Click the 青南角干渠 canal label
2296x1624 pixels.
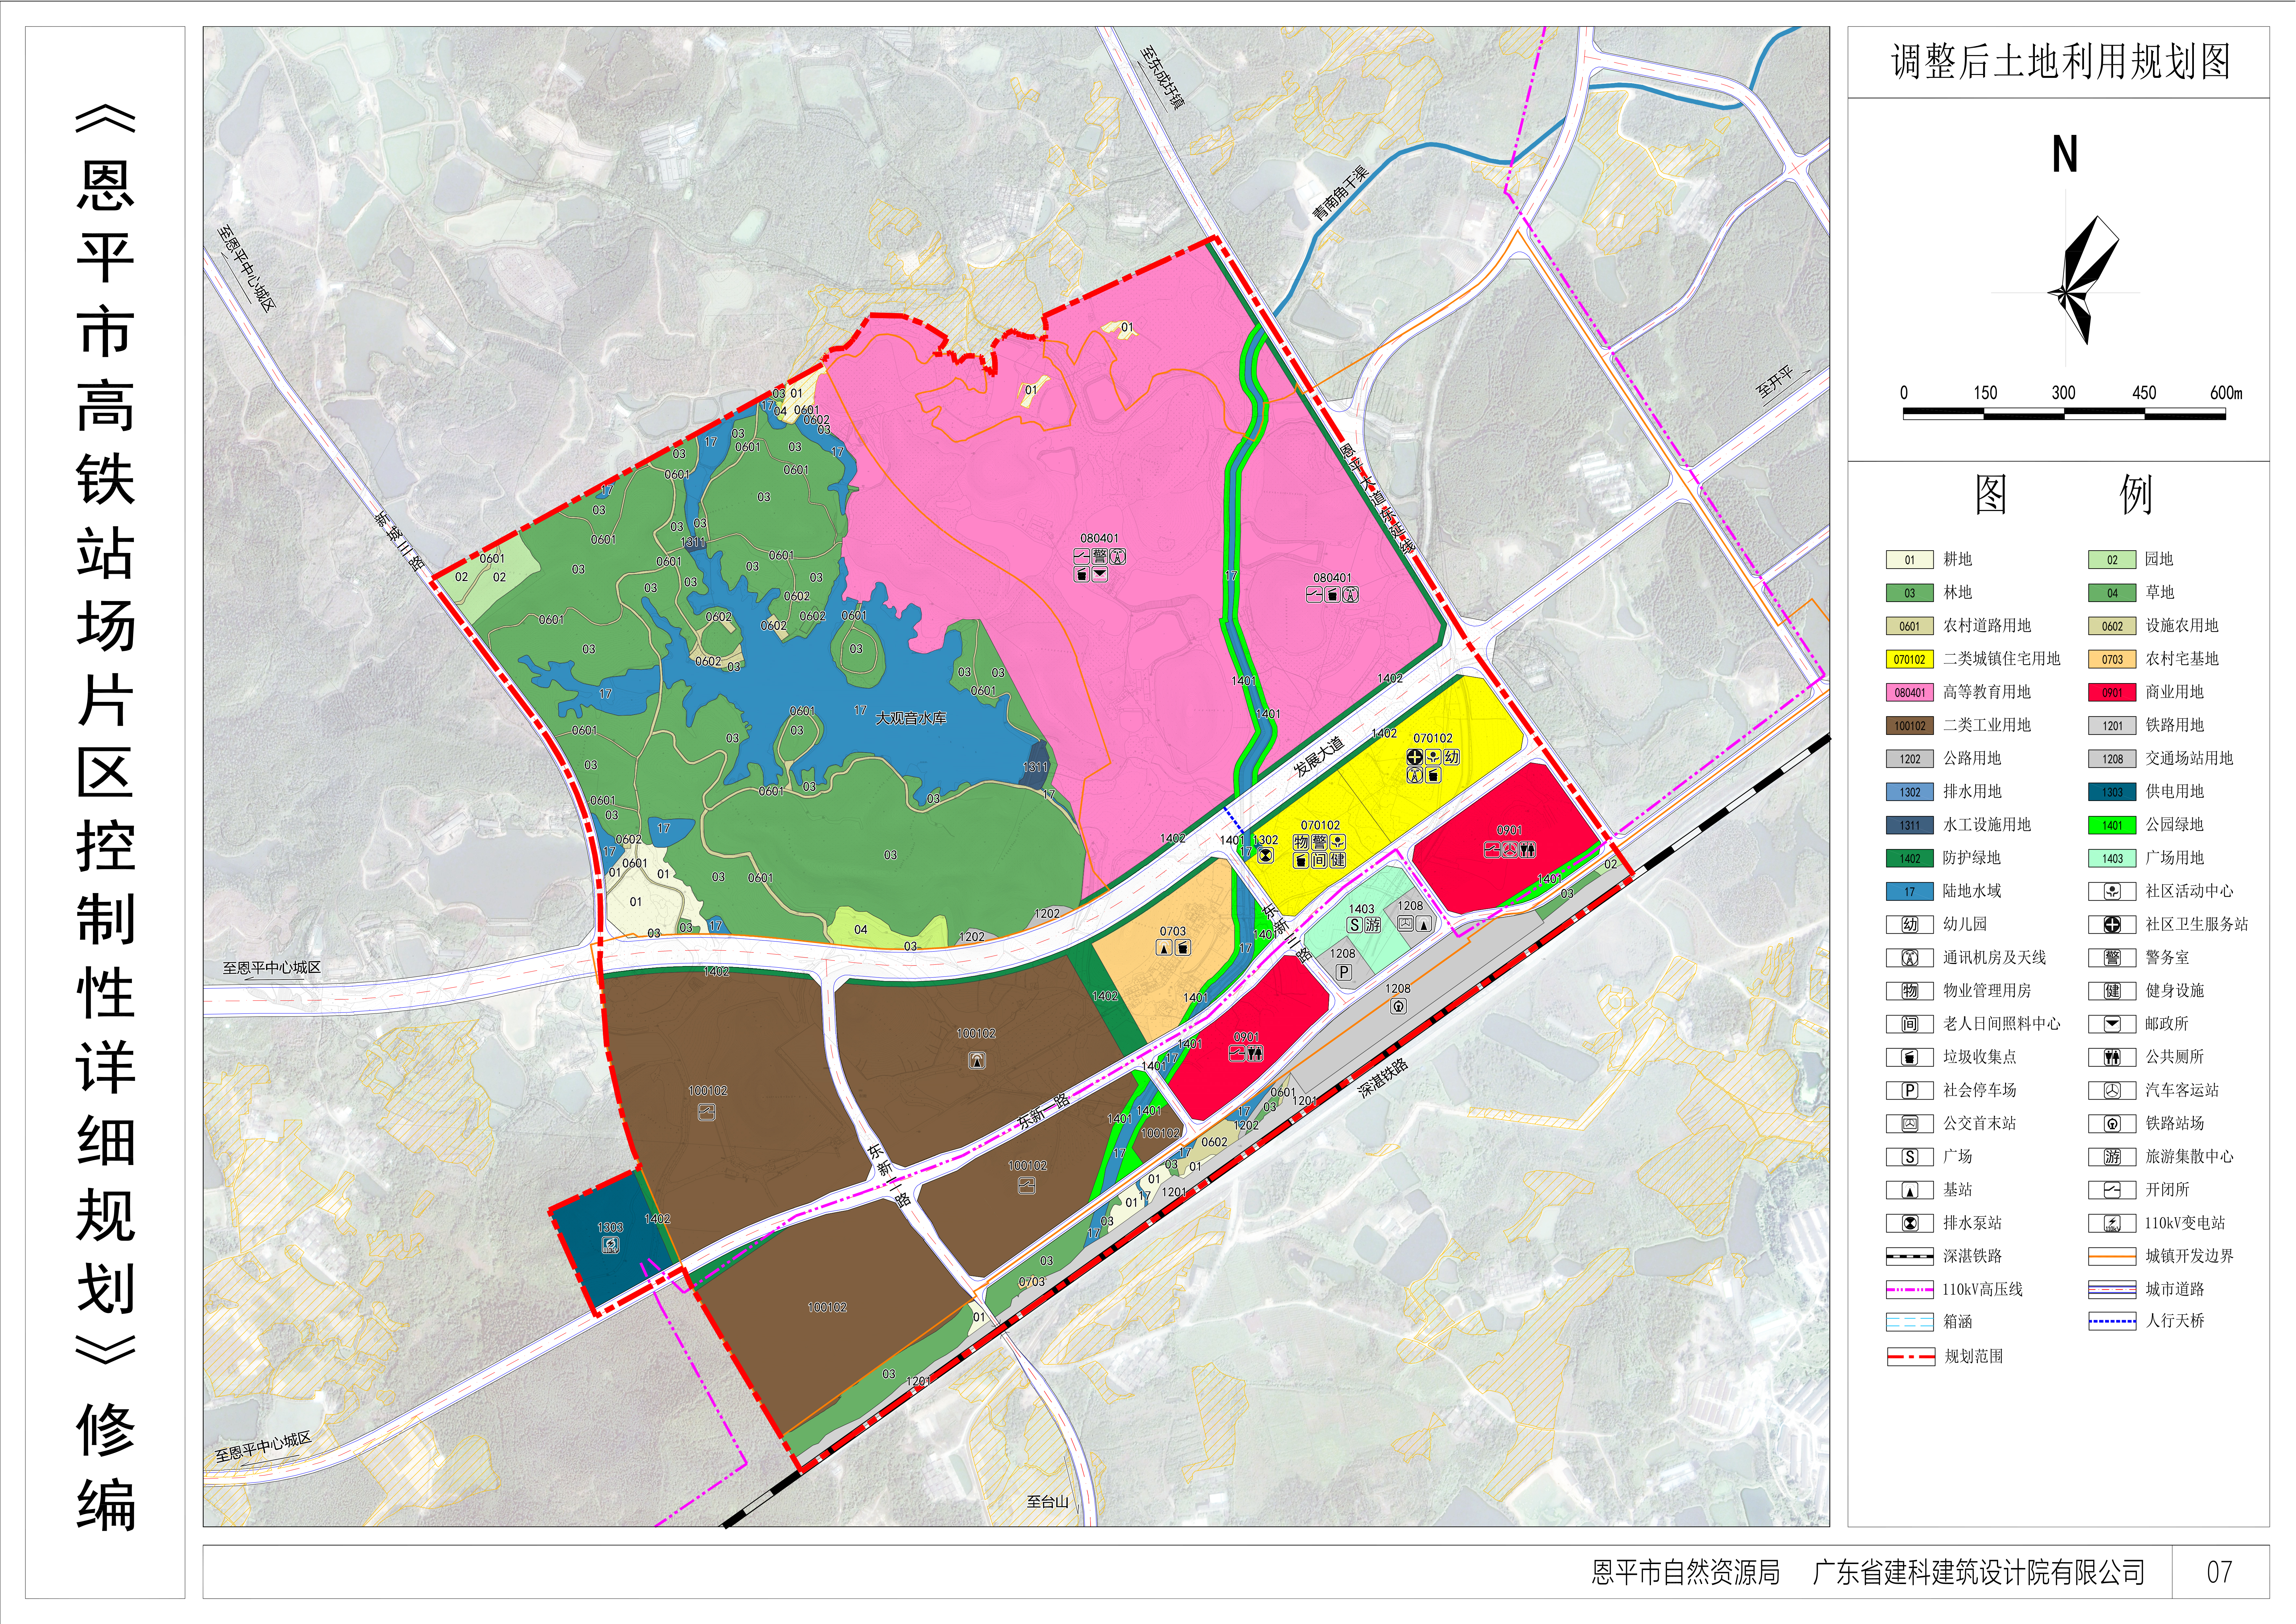(1340, 193)
